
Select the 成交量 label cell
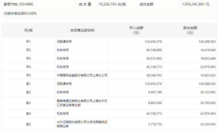[85, 4]
